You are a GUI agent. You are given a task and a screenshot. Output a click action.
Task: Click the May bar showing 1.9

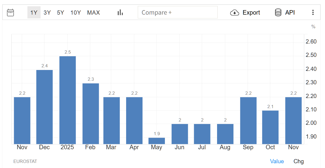pos(157,141)
